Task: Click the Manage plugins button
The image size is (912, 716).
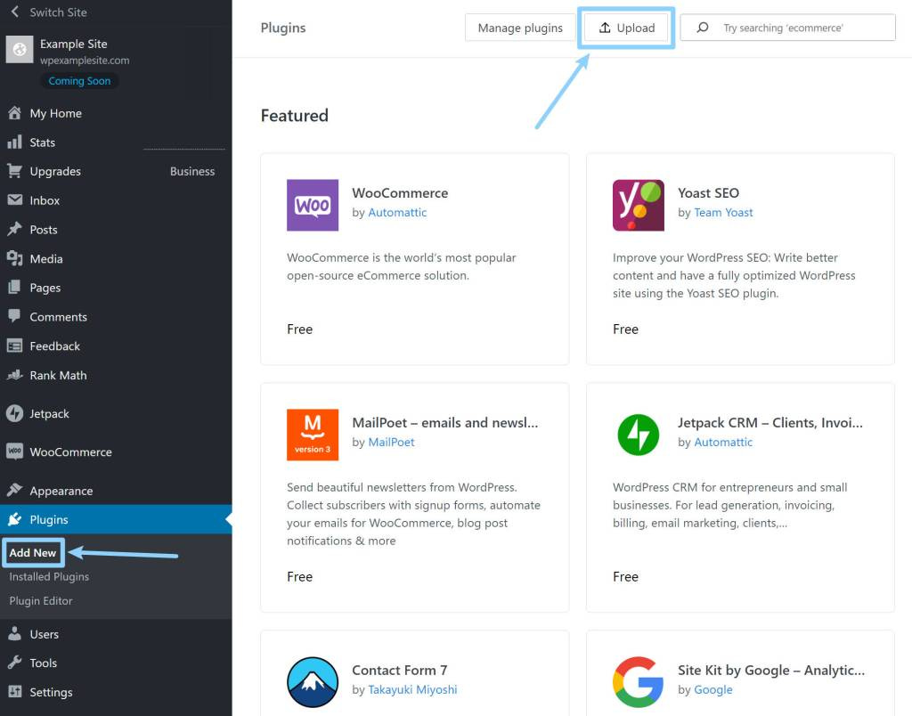Action: point(520,28)
